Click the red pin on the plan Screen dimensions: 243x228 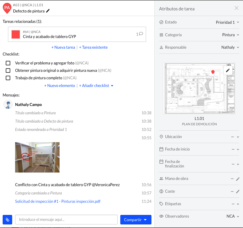(213, 72)
